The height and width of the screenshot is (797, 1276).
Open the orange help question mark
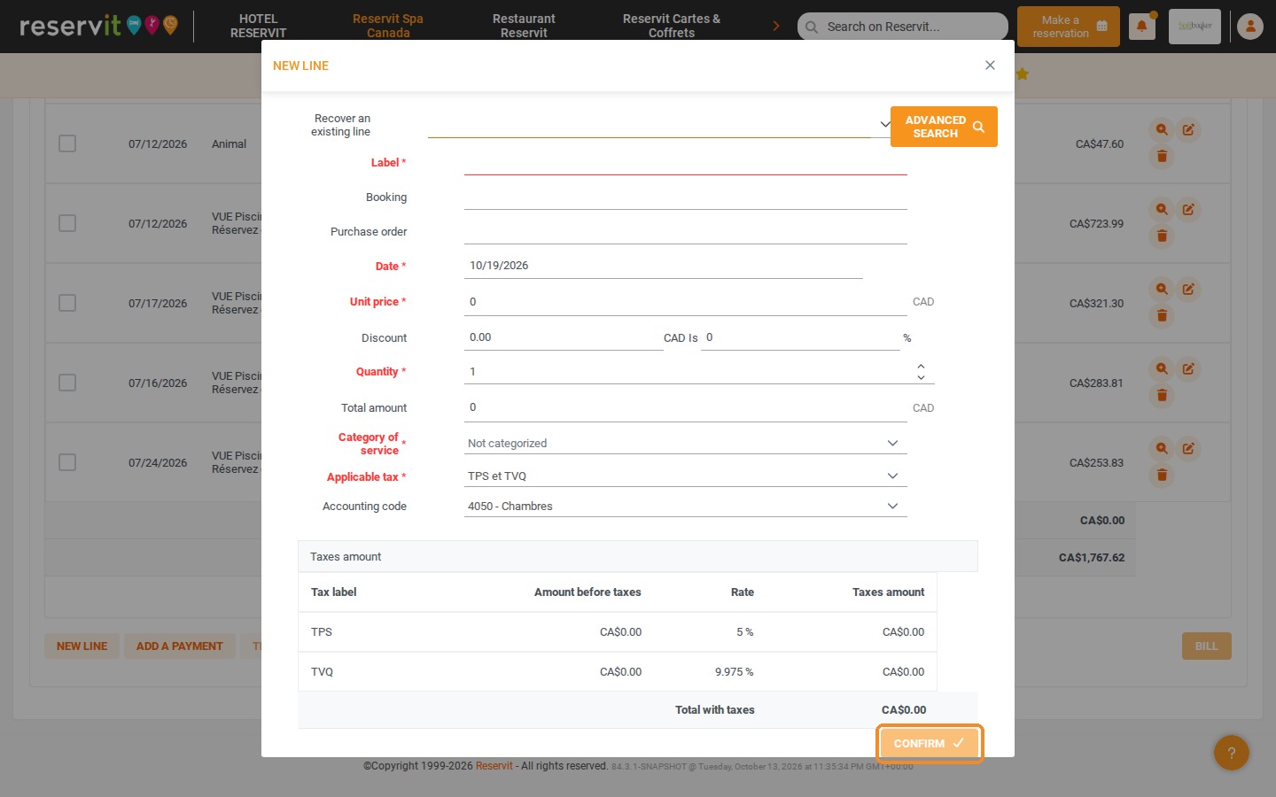coord(1231,754)
